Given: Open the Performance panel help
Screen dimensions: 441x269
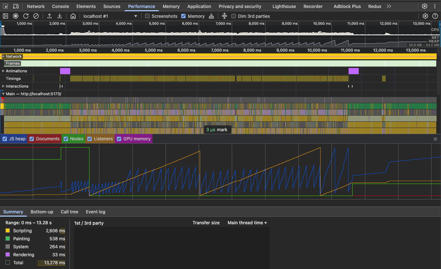Looking at the screenshot, I should coord(436,16).
